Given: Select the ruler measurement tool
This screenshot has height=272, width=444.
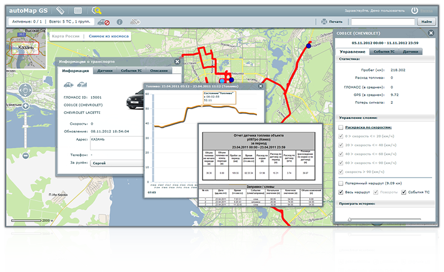Looking at the screenshot, I should 60,10.
